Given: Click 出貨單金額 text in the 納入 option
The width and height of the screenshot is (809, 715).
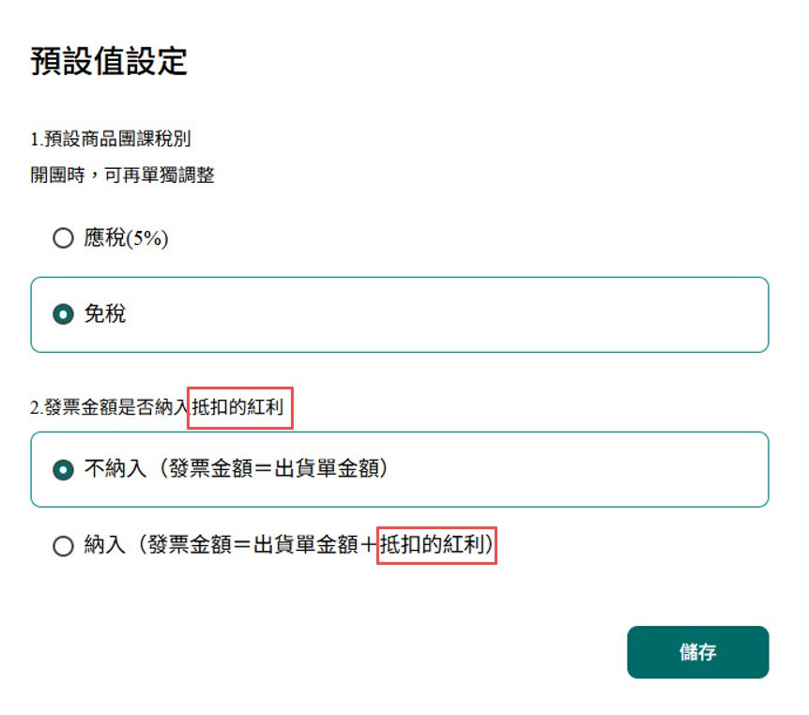Looking at the screenshot, I should point(304,545).
